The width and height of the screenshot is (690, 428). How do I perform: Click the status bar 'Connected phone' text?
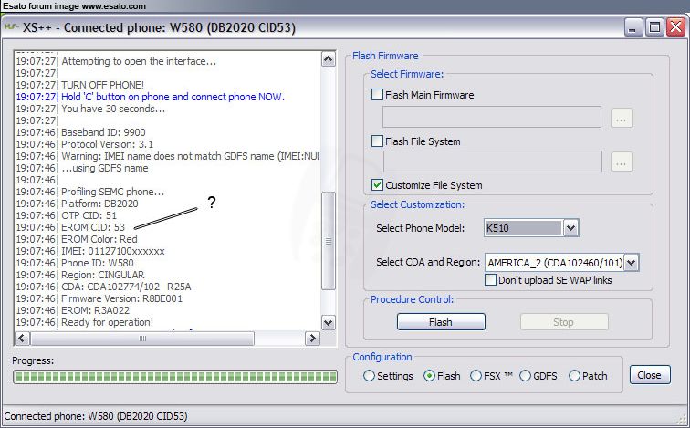(96, 416)
